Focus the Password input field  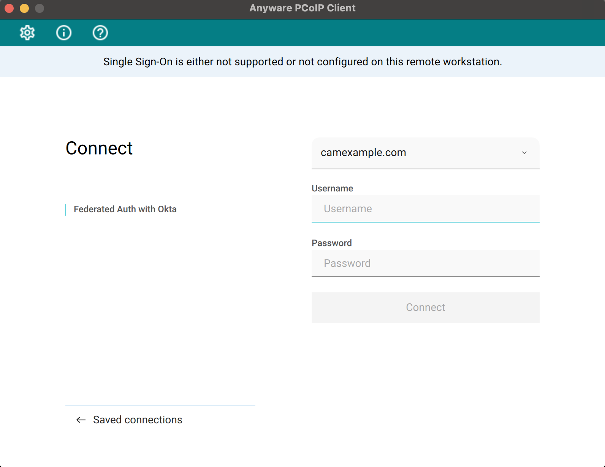[426, 263]
